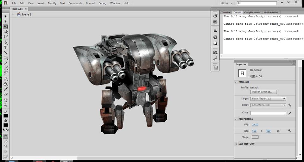Screen dimensions: 304x162
Task: Select the Pen tool
Action: click(x=6, y=43)
